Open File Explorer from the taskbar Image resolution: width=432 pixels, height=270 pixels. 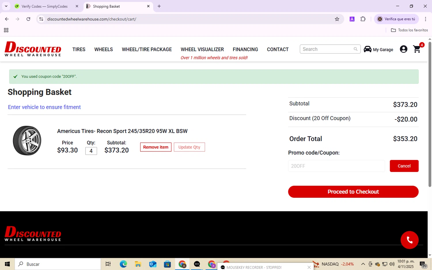(x=138, y=264)
